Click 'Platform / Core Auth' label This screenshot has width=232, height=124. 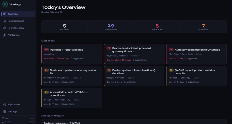click(x=181, y=54)
